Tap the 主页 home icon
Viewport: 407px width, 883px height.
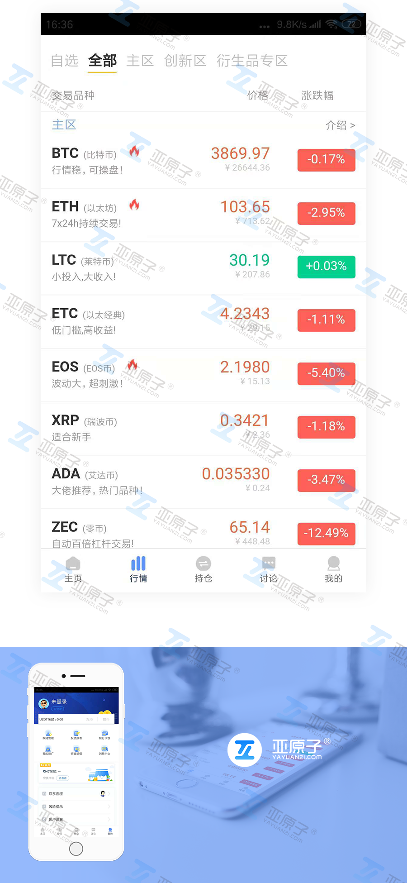pyautogui.click(x=73, y=564)
